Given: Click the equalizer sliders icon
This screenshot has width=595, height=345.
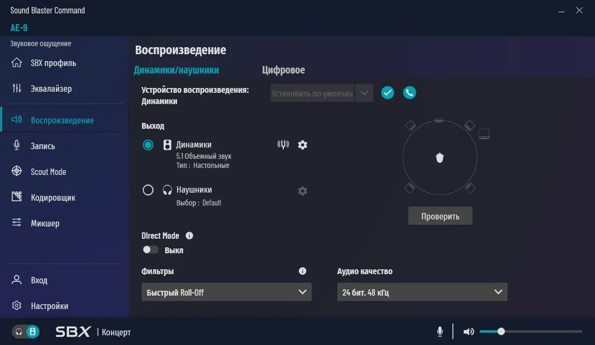Looking at the screenshot, I should [16, 88].
